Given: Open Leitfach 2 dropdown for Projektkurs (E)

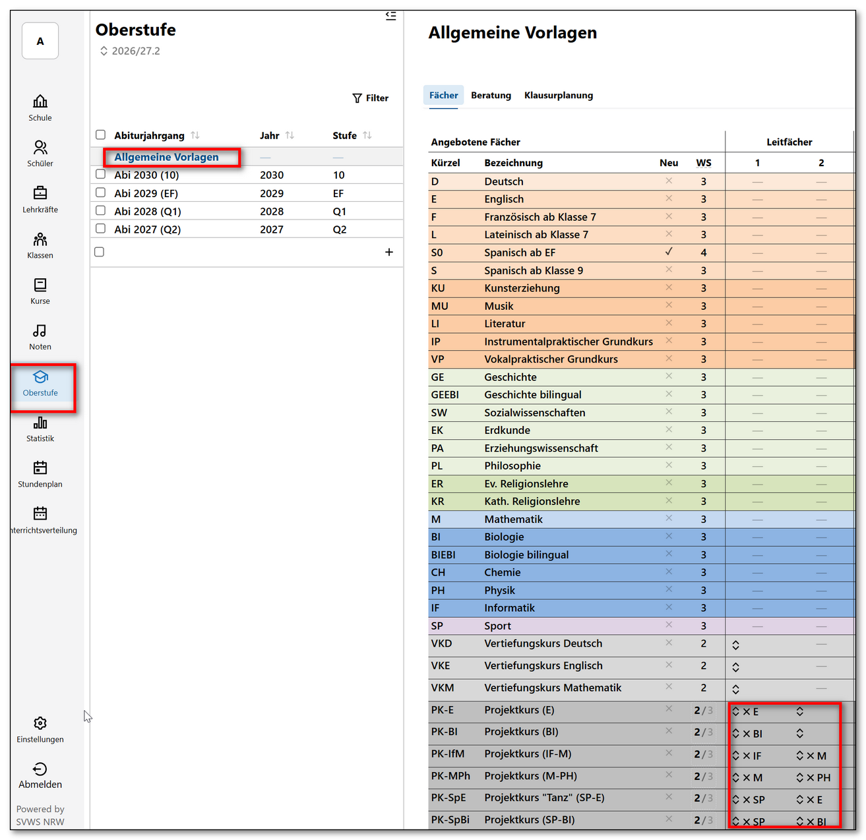Looking at the screenshot, I should (x=800, y=711).
